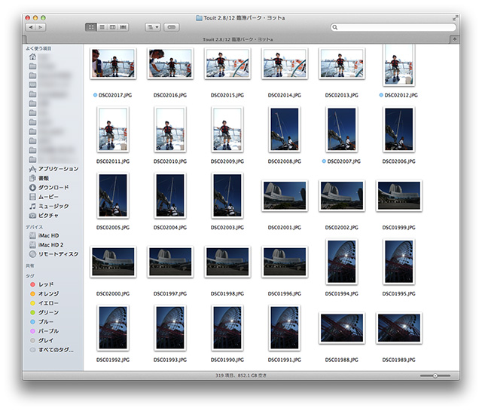
Task: Select DSC02001.JPG thumbnail
Action: [285, 196]
